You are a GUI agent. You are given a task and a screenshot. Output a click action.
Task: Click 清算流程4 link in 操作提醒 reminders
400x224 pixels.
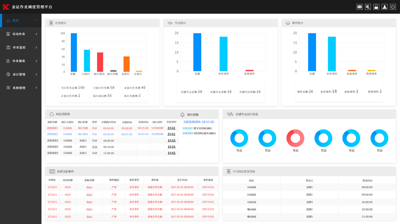pos(188,133)
